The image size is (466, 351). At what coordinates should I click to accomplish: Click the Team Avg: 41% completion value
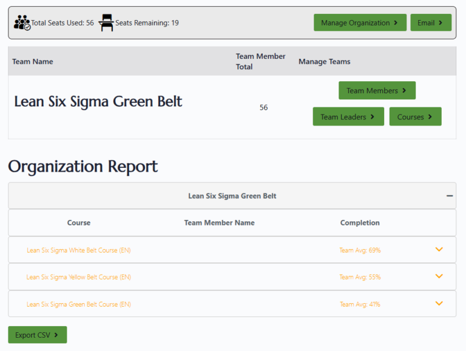[x=360, y=304]
